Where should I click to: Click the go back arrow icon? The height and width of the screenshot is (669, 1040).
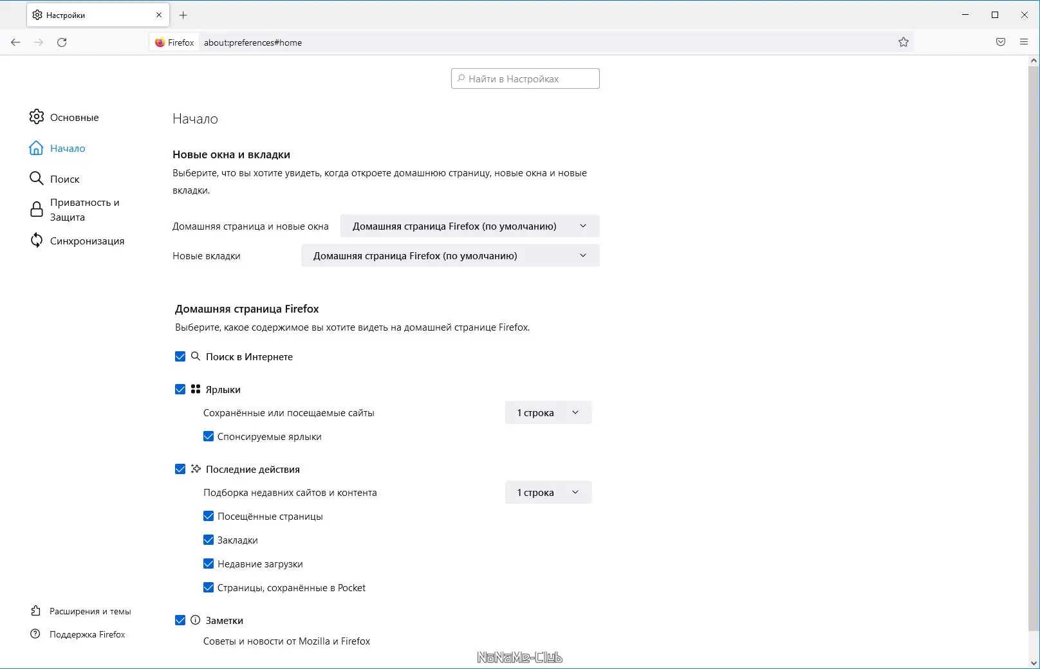click(x=15, y=42)
